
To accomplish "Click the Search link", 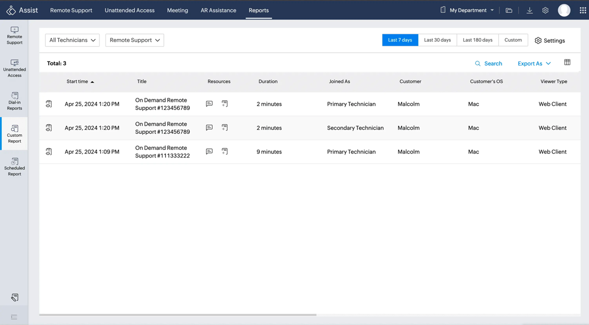I will point(489,63).
